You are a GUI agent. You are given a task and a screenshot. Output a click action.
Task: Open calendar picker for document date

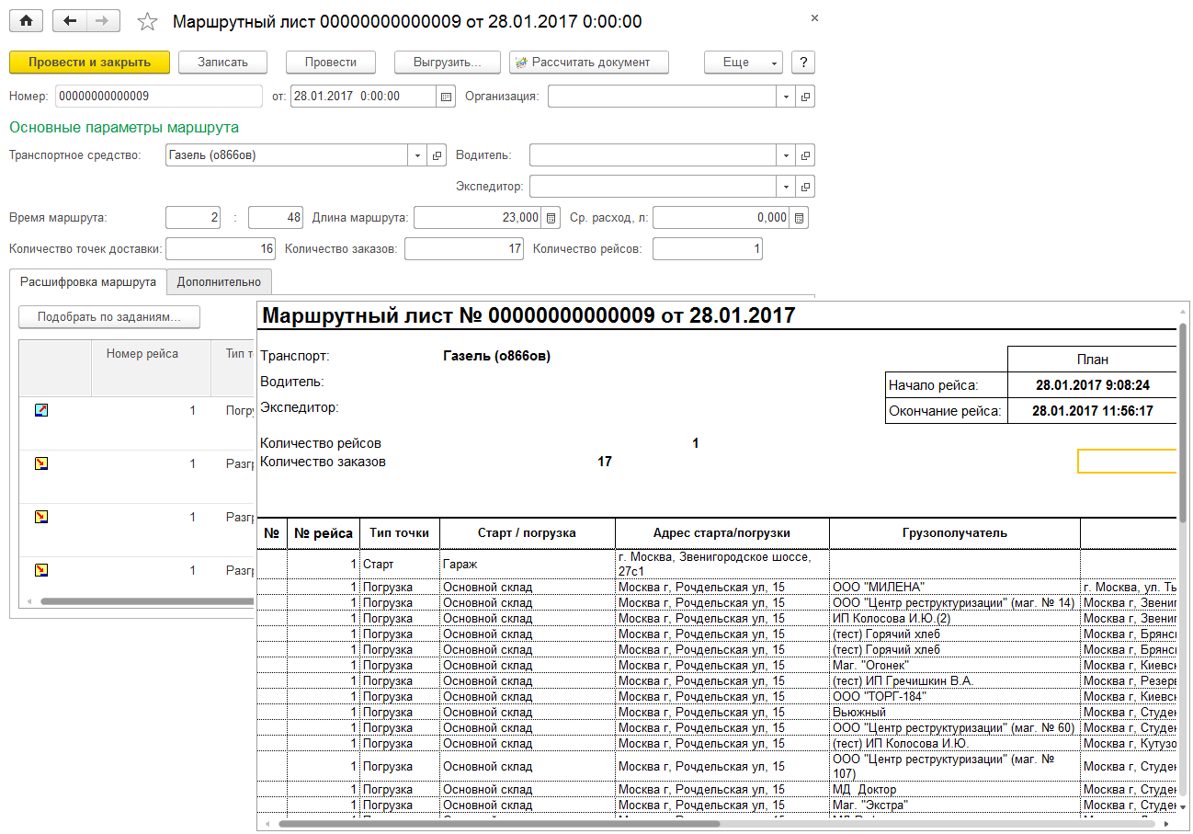446,96
